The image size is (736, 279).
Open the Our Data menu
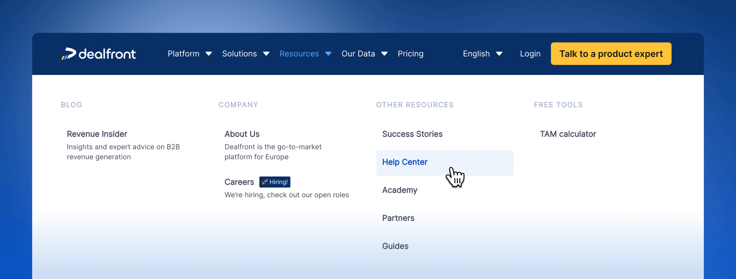(x=358, y=54)
